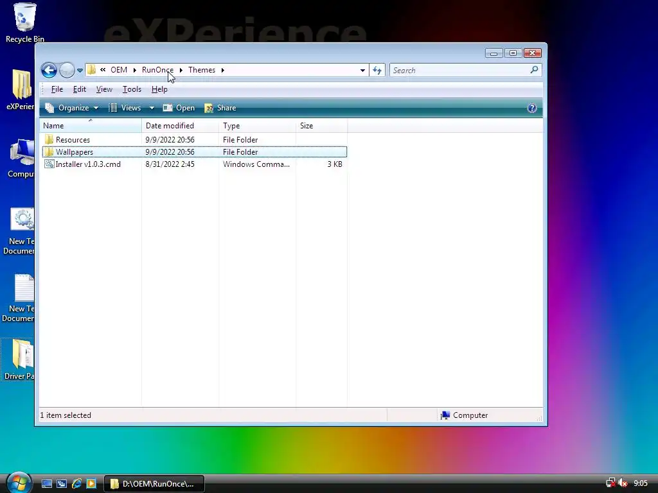Click the '1 item selected' status text
This screenshot has width=658, height=493.
tap(66, 415)
